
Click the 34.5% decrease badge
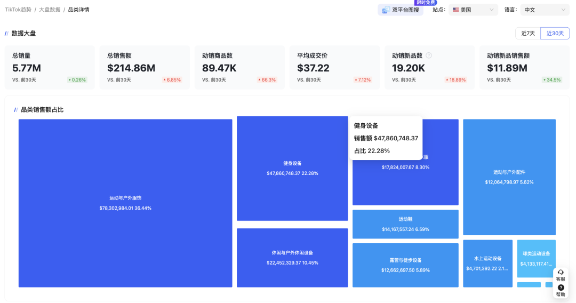(x=552, y=79)
